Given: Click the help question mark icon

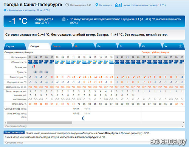Looking at the screenshot, I should 180,46.
